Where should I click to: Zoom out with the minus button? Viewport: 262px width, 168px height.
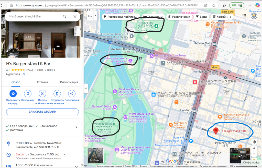tap(254, 154)
